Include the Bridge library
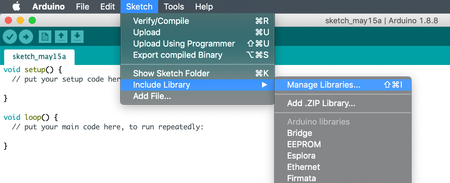This screenshot has height=183, width=450. (343, 133)
